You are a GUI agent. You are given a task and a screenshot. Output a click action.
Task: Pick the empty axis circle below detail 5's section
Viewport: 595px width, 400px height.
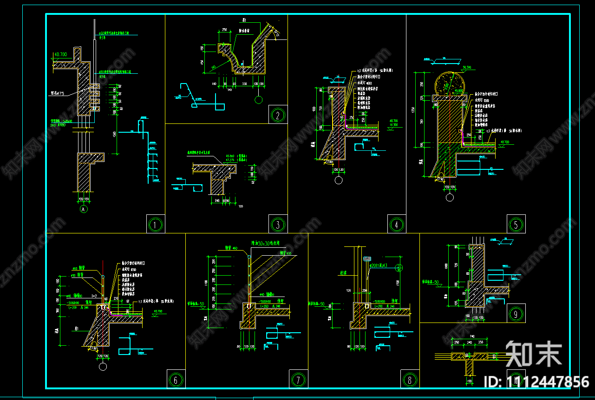450,198
